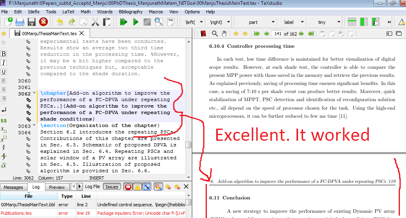
Task: Select the hand scroll tool in viewer
Action: coord(224,34)
